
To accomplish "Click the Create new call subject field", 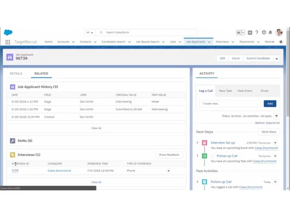I will (x=230, y=103).
